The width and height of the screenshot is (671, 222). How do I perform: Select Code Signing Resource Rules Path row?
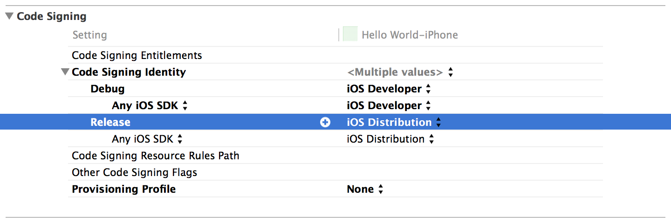335,156
